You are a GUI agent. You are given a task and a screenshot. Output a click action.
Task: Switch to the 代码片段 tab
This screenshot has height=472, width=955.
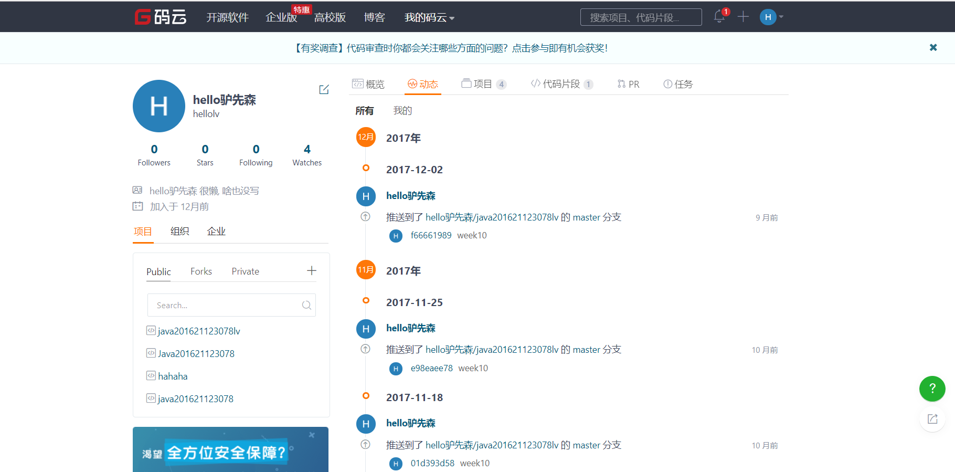[562, 84]
